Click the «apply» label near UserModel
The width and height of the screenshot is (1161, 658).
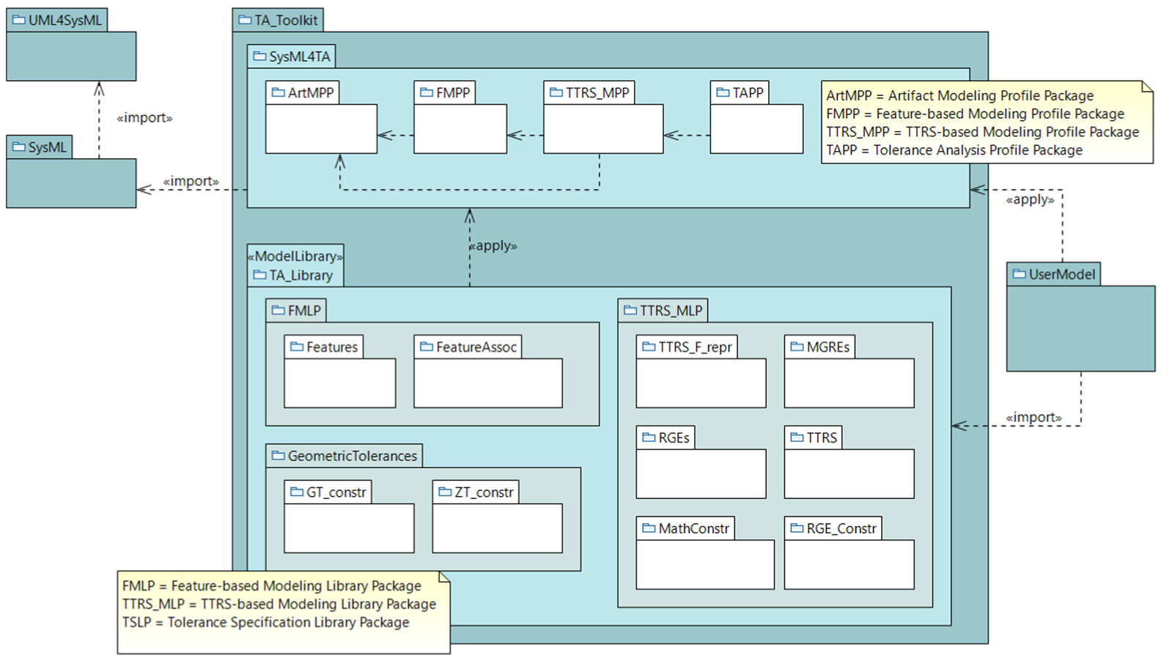(1030, 199)
